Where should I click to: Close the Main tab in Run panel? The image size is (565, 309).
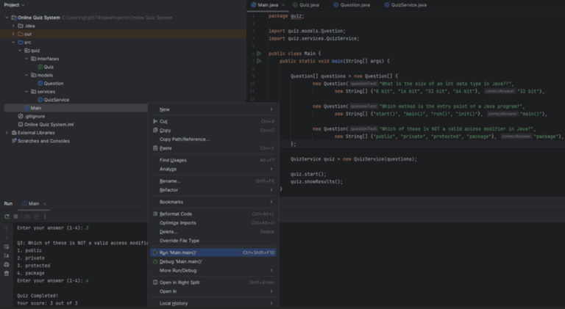46,203
